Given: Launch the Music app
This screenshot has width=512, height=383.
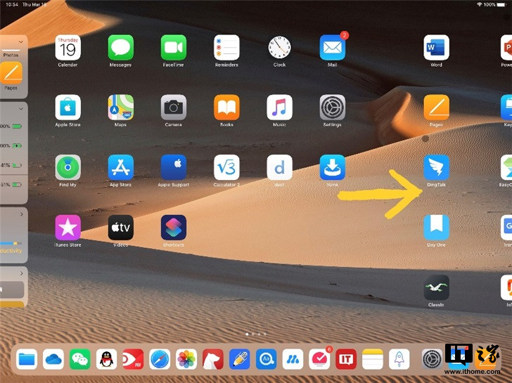Looking at the screenshot, I should coord(279,108).
